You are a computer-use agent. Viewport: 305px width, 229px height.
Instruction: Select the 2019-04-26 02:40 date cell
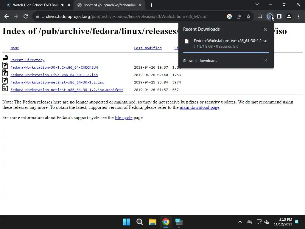(x=151, y=75)
